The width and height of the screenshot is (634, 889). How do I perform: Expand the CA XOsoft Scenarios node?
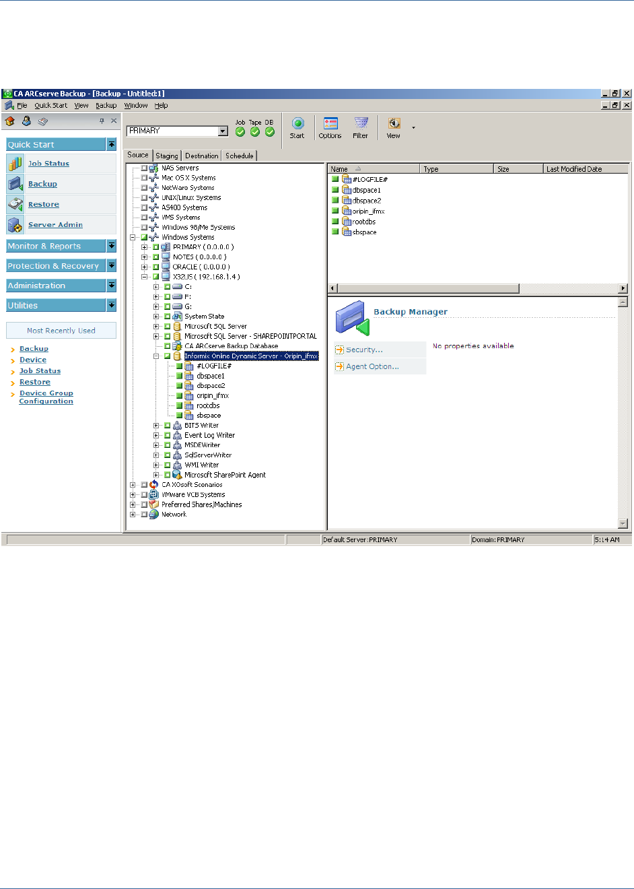(x=133, y=485)
